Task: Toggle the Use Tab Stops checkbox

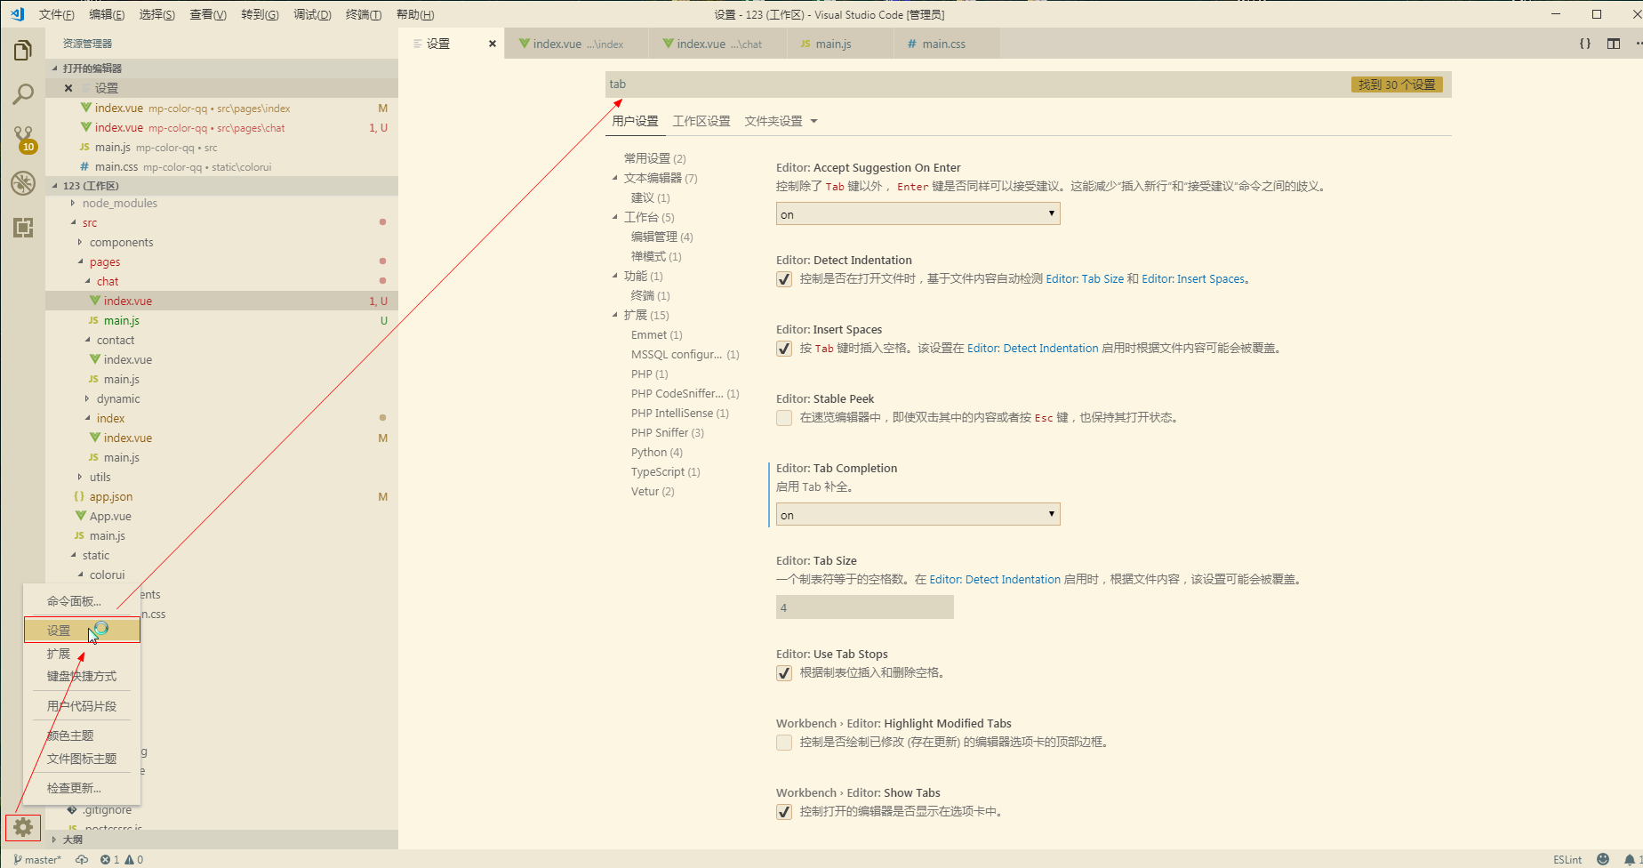Action: click(x=784, y=673)
